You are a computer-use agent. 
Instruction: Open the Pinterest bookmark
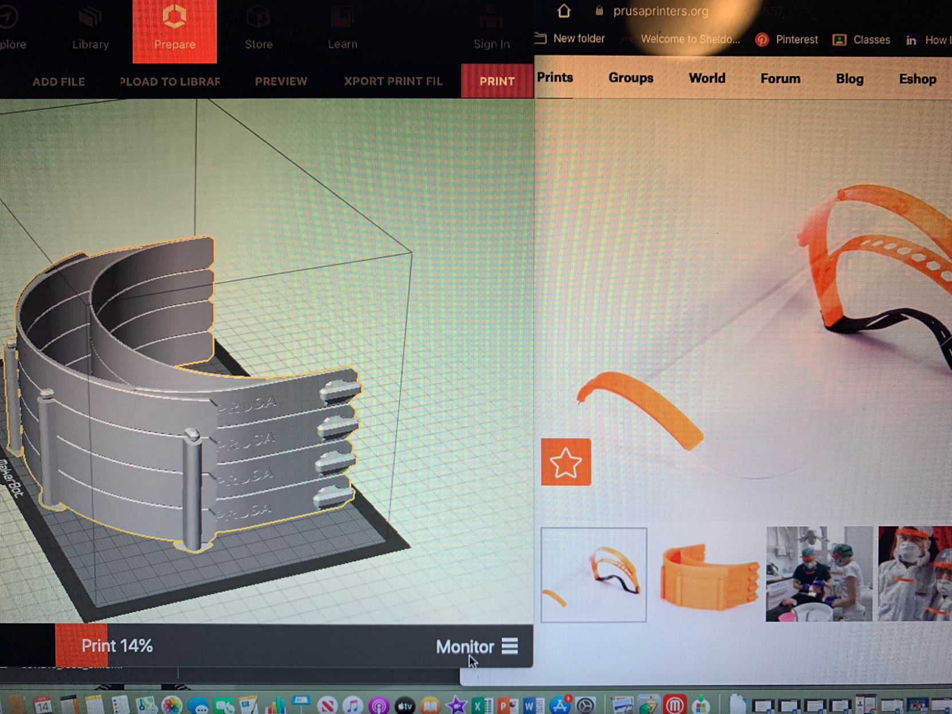pos(786,40)
